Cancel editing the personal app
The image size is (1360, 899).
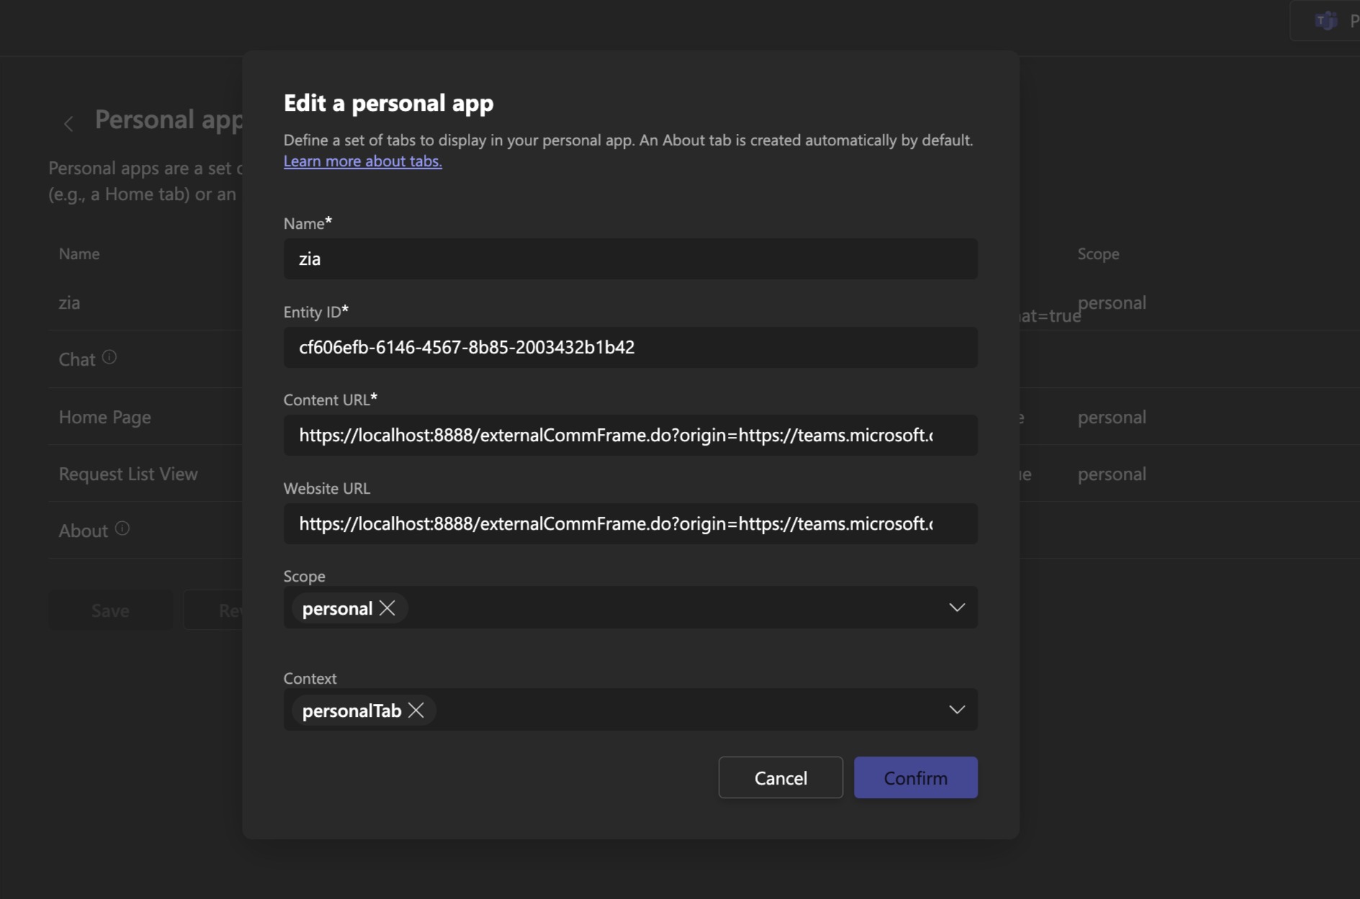point(780,777)
